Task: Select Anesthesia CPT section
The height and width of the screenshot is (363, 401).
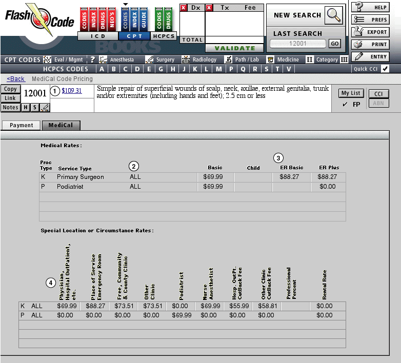Action: (116, 59)
